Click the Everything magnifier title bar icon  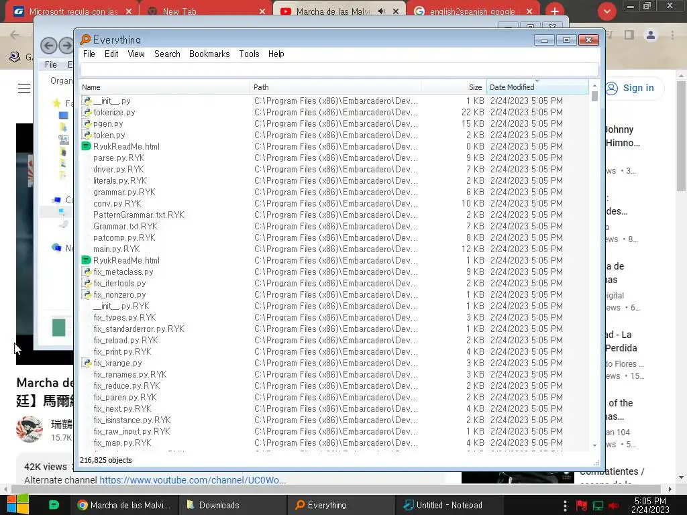85,40
